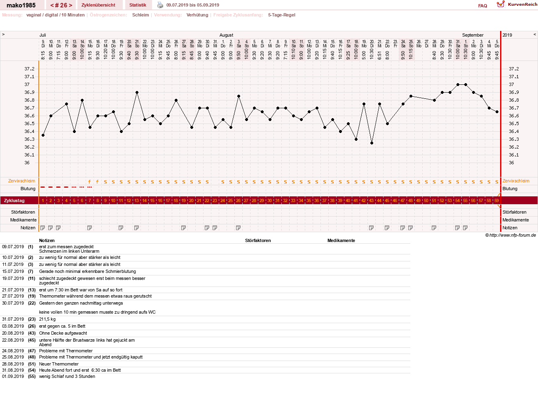Go to previous cycle with the < arrow
Screen dimensions: 538x417
coord(52,5)
